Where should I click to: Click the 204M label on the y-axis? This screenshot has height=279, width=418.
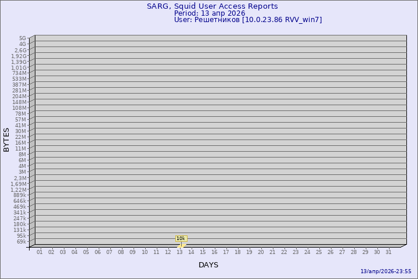[20, 96]
